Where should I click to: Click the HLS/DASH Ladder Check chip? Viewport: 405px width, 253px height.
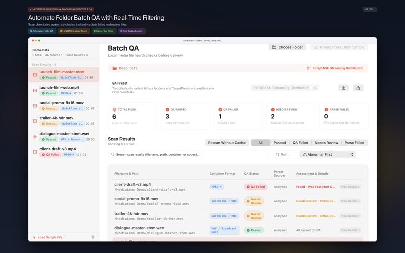pos(74,31)
